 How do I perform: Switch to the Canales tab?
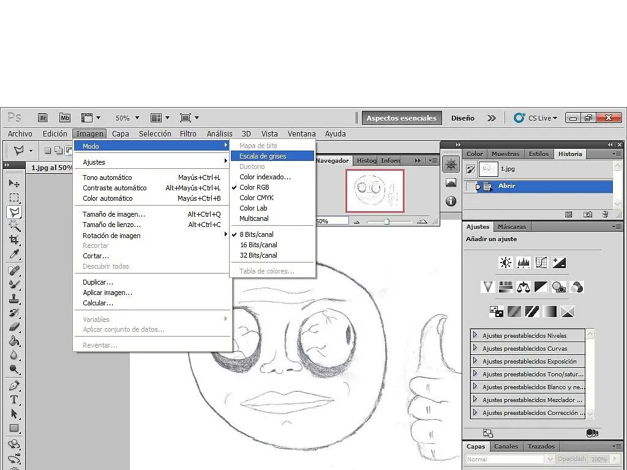(506, 446)
